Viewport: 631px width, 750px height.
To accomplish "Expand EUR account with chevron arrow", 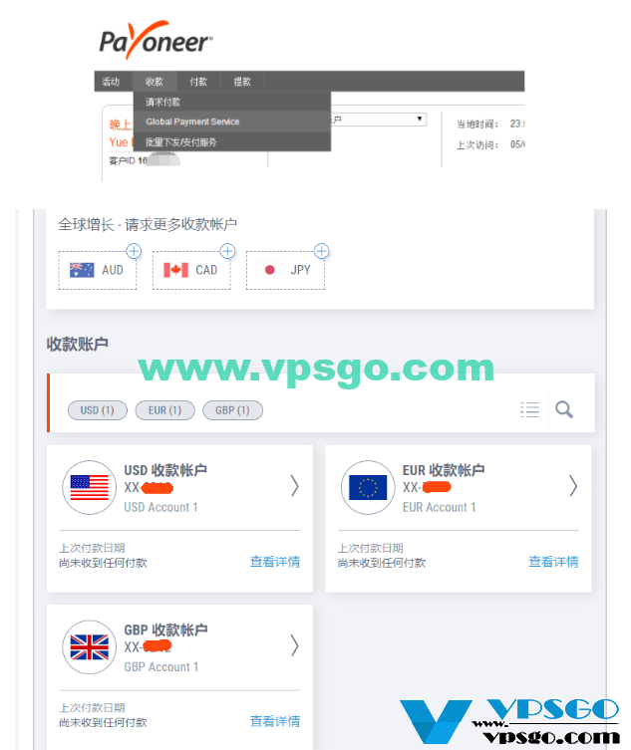I will pos(573,486).
